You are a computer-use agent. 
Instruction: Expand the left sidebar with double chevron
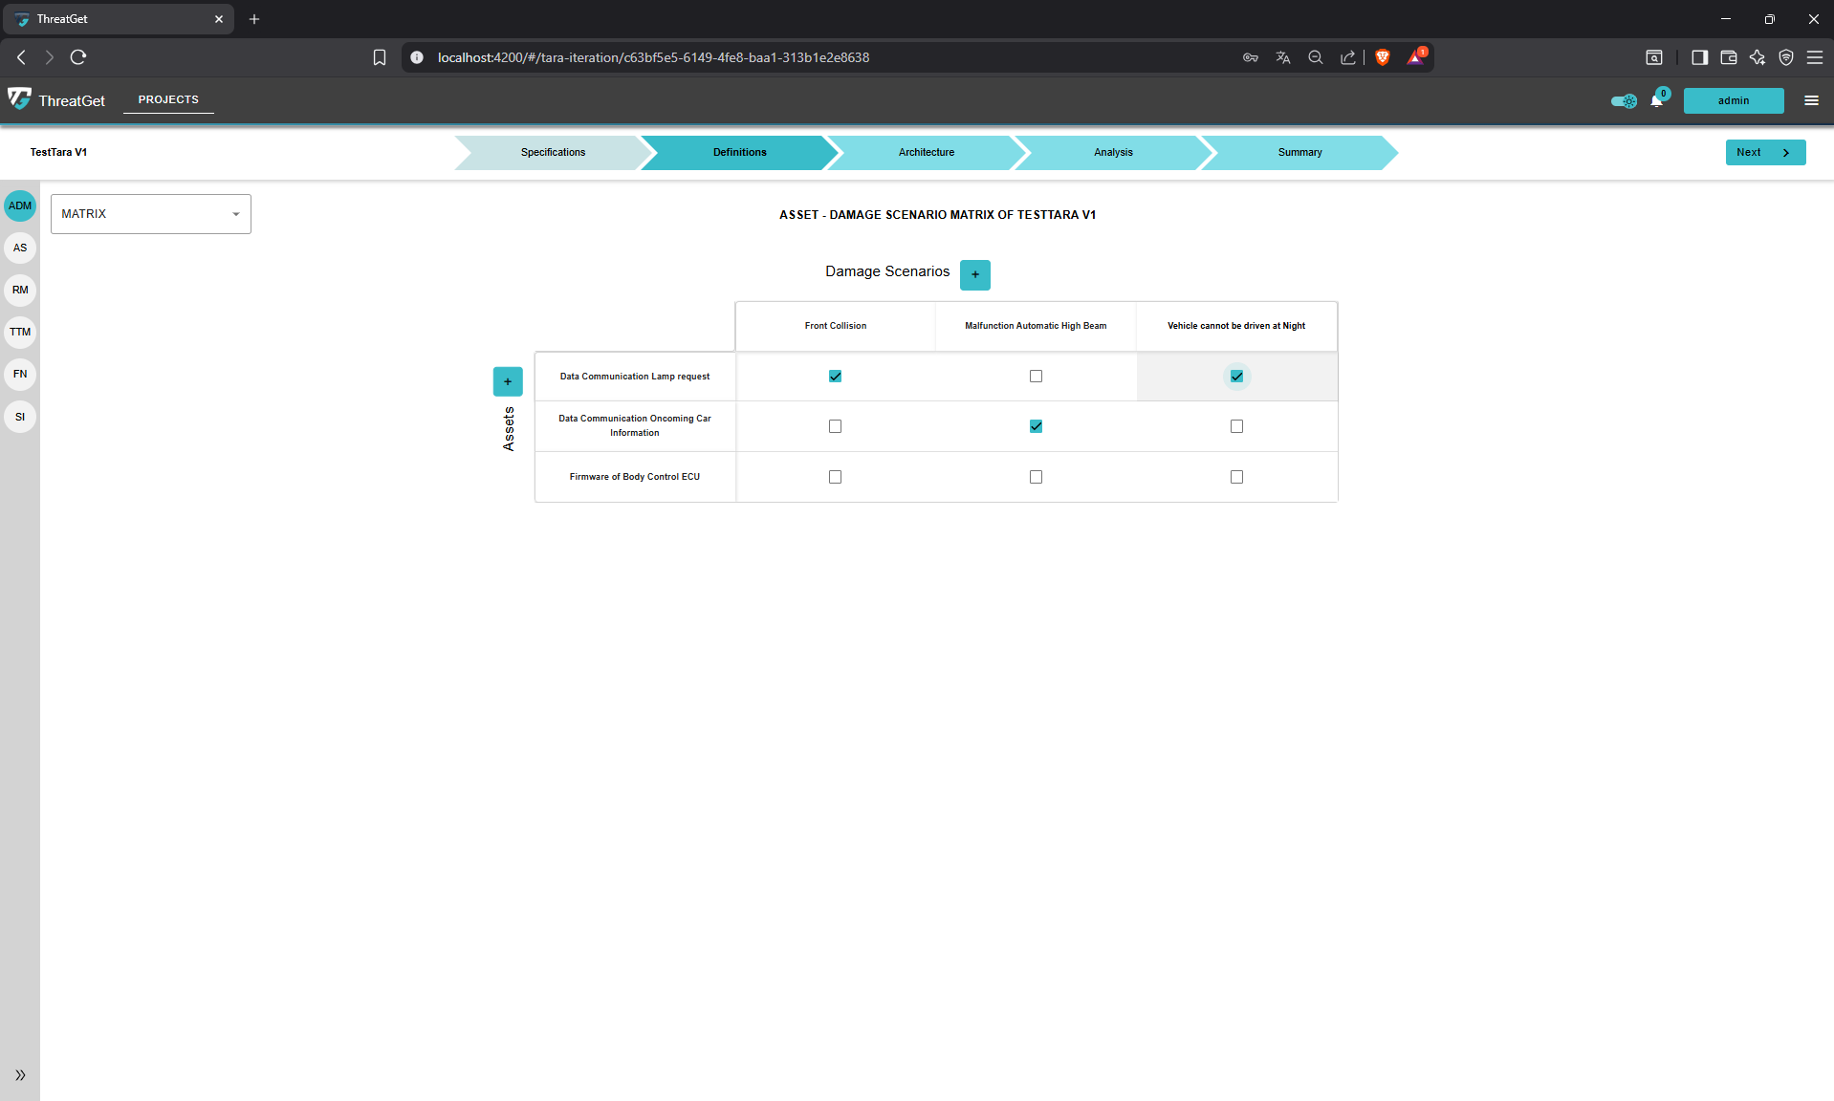tap(20, 1075)
